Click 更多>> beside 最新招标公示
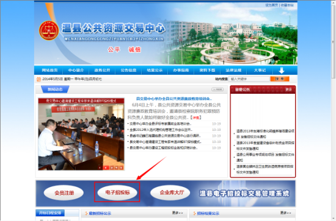Image resolution: width=336 pixels, height=221 pixels. pos(177,212)
